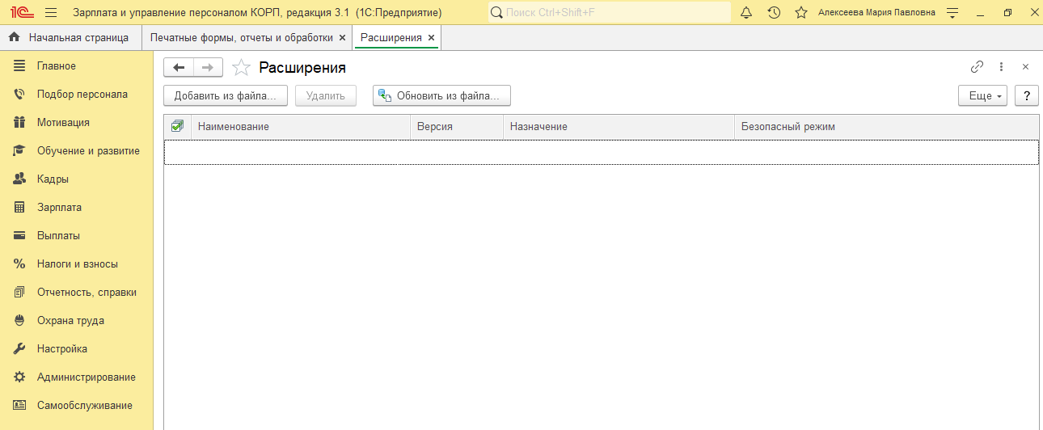Image resolution: width=1043 pixels, height=430 pixels.
Task: Click the notifications bell icon
Action: point(746,13)
